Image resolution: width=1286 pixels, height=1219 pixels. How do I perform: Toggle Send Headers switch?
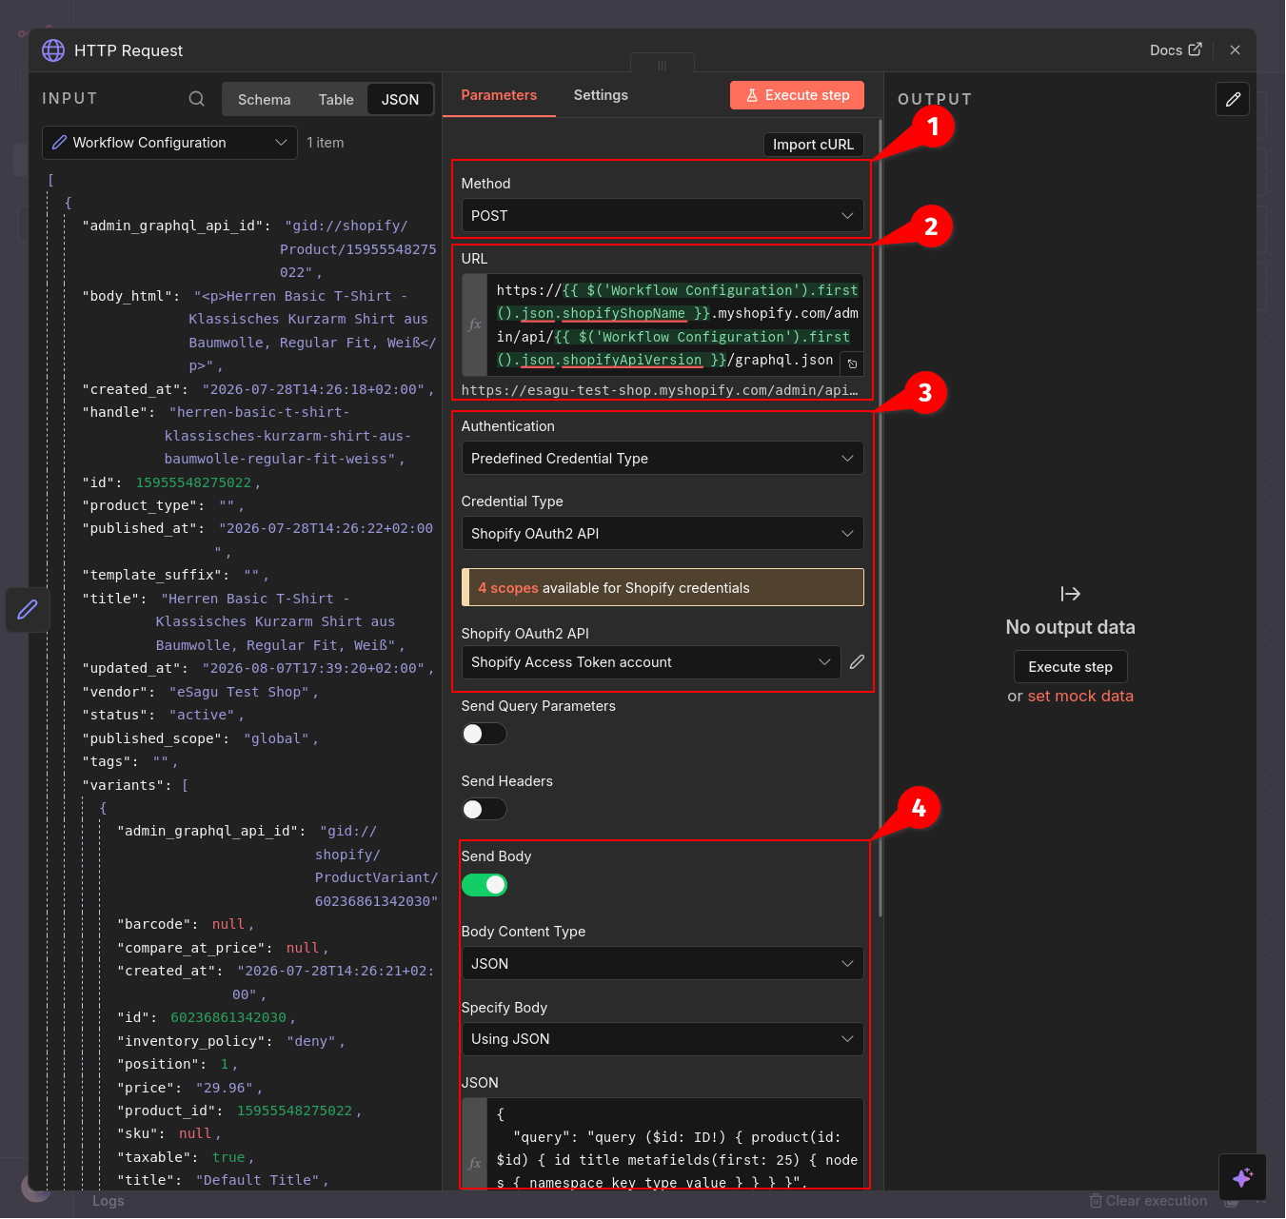click(x=484, y=809)
